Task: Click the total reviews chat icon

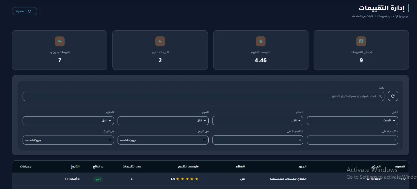Action: 361,42
